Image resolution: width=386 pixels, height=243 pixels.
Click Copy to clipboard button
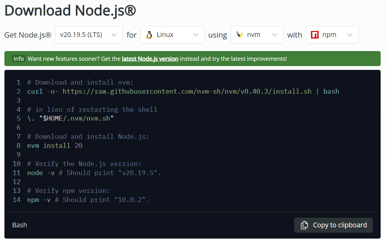pyautogui.click(x=333, y=225)
